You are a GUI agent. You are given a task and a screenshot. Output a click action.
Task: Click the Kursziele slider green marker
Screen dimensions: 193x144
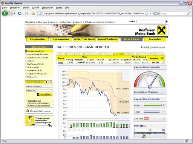pos(144,135)
